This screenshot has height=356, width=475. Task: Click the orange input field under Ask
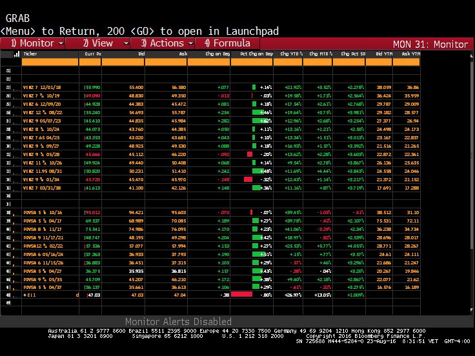(x=166, y=62)
